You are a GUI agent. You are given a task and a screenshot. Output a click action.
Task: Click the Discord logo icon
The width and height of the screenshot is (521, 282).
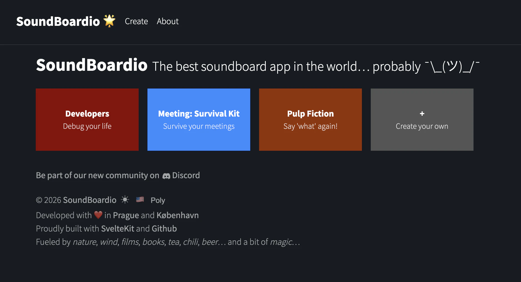(166, 176)
